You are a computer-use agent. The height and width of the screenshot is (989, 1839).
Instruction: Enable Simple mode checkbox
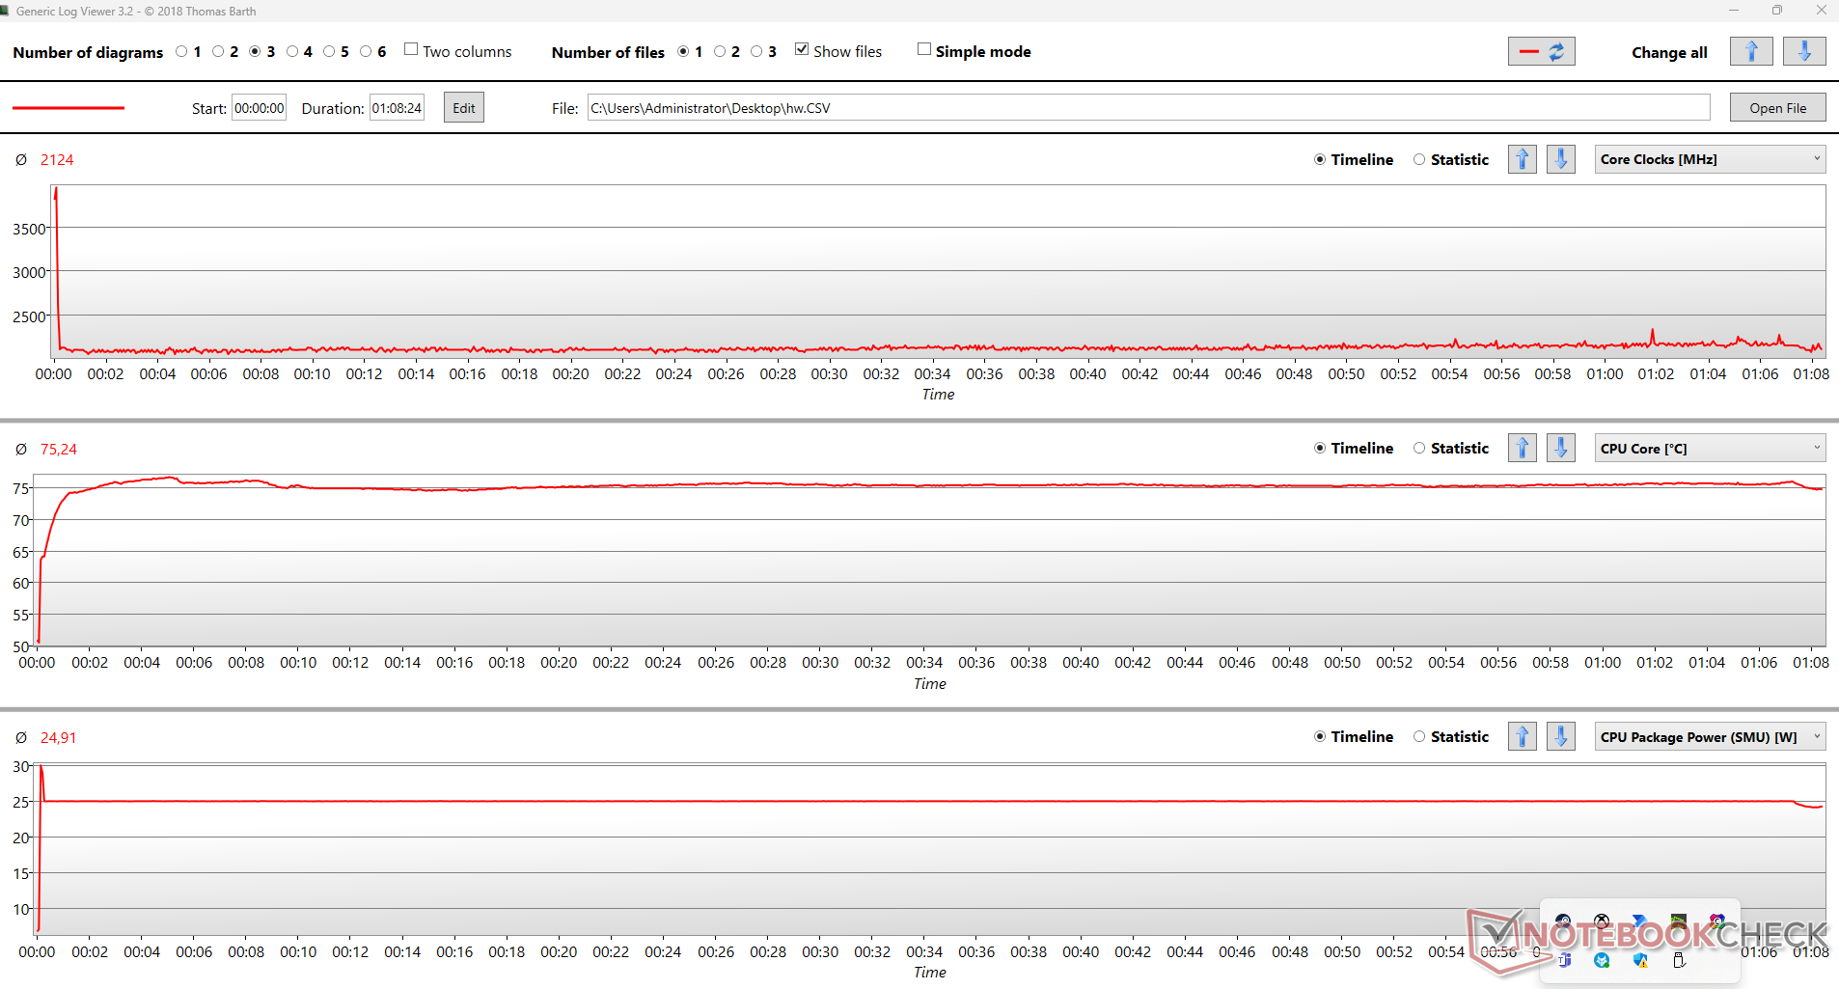[924, 50]
